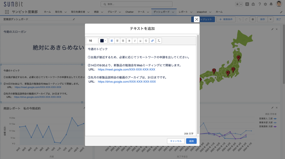
Task: Click the undo arrow button
Action: pos(240,19)
